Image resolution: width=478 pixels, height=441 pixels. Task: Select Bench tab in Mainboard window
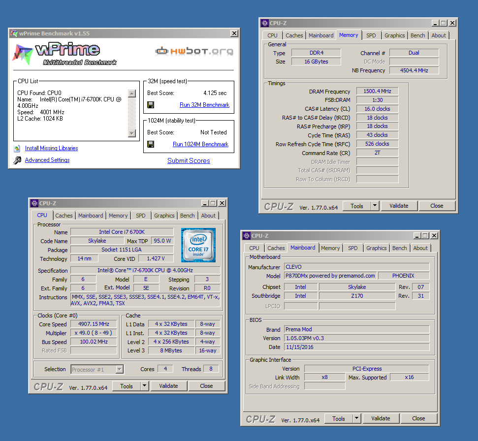coord(399,249)
